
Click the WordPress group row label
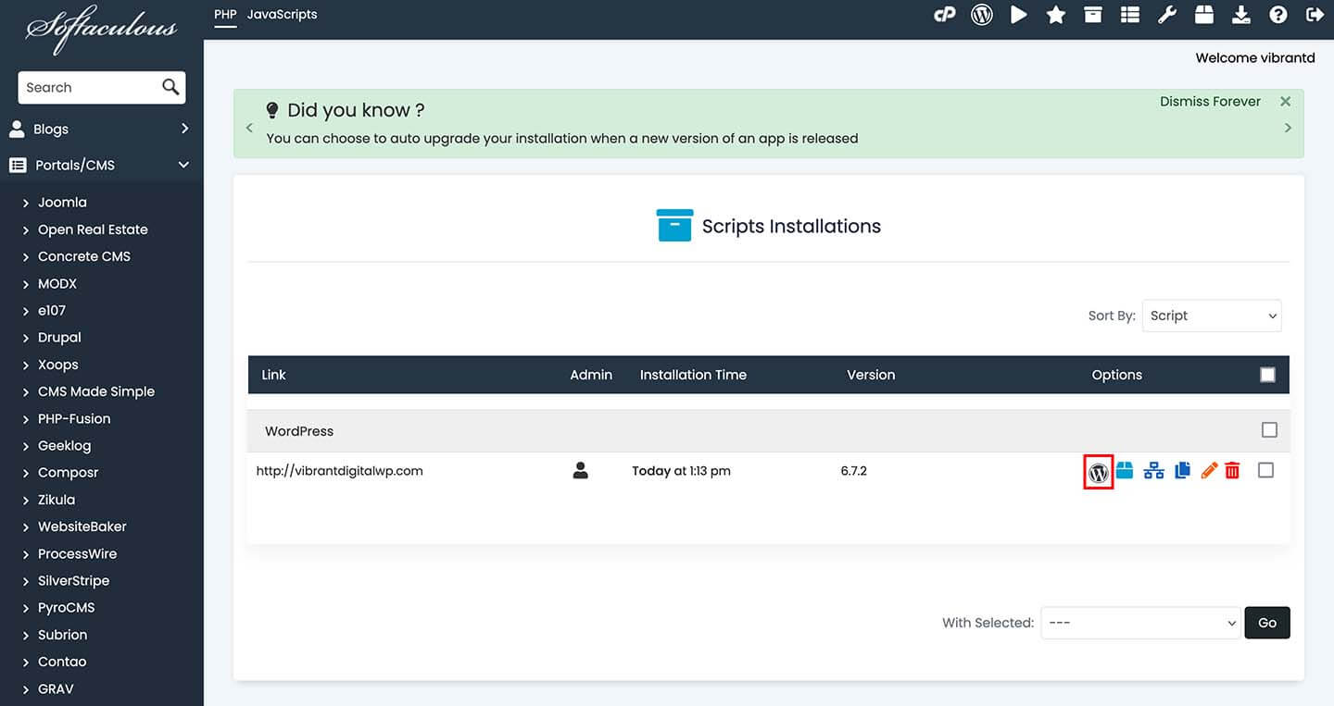299,431
